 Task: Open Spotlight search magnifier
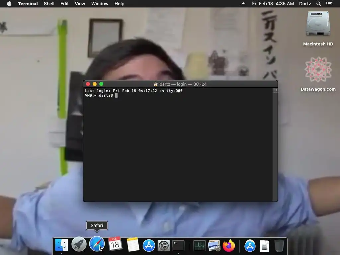coord(318,4)
